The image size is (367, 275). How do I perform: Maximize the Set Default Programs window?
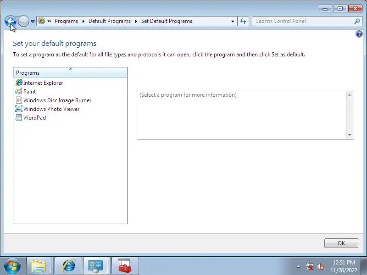[340, 9]
